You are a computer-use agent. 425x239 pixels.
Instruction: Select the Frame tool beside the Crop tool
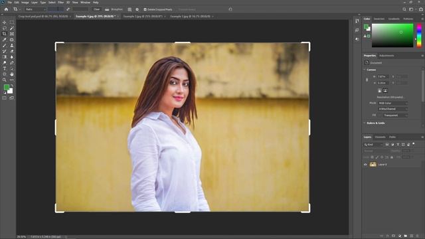12,34
